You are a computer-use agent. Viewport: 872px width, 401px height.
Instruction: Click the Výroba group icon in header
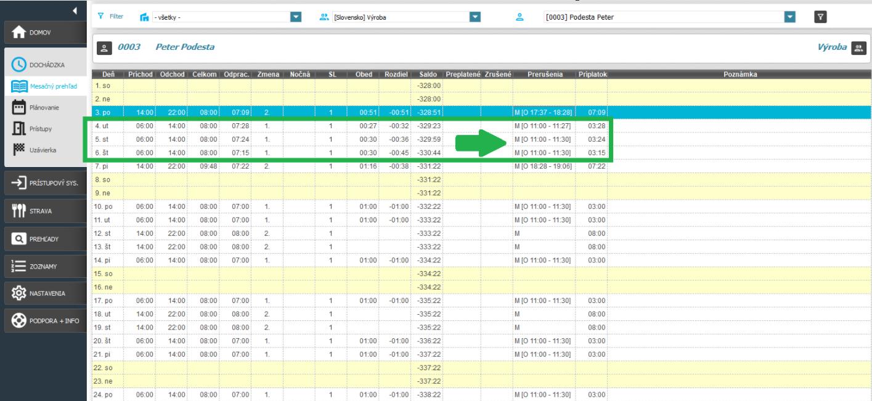point(857,47)
